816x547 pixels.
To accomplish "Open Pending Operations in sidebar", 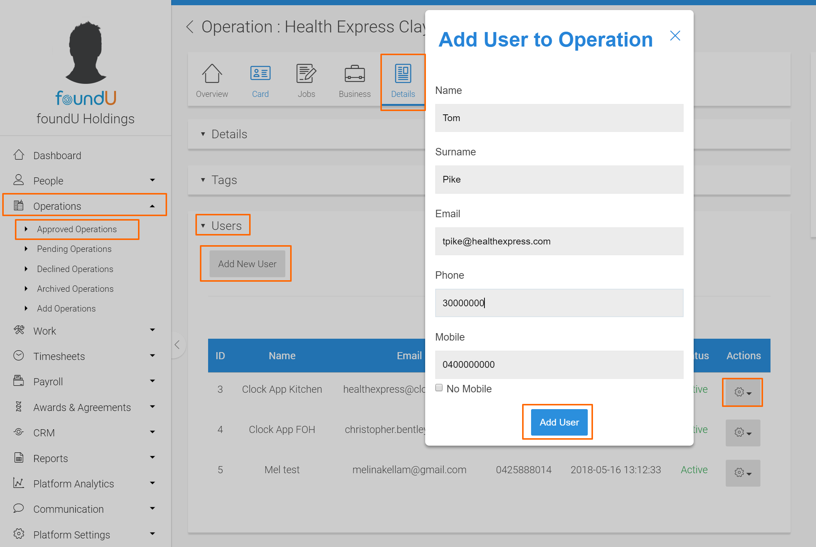I will [x=74, y=249].
